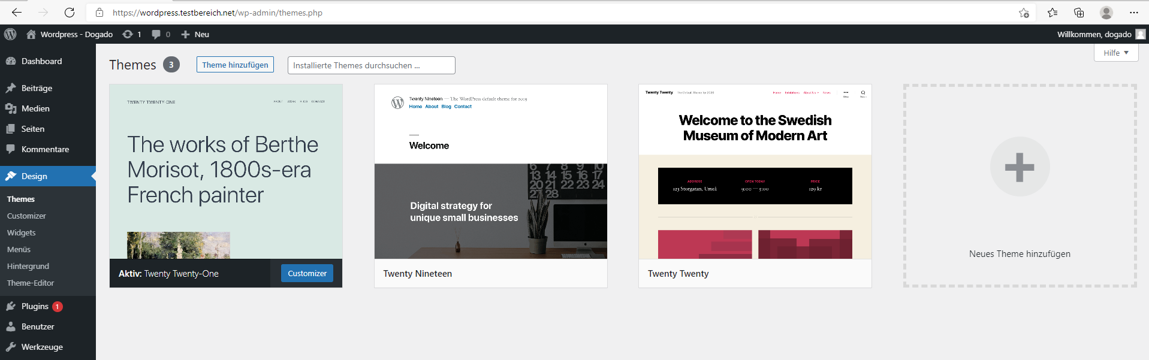Open Menüs in the Design submenu
The height and width of the screenshot is (360, 1149).
click(19, 249)
